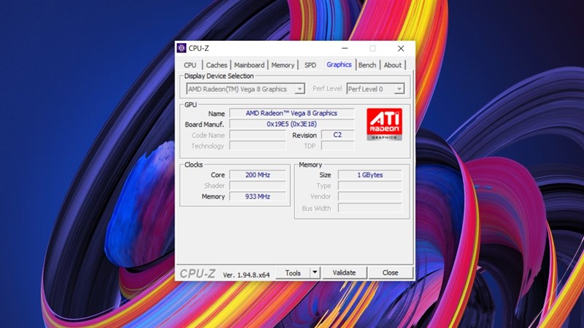Click the Memory Size value 1 GBytes
Viewport: 584px width, 328px height.
370,175
